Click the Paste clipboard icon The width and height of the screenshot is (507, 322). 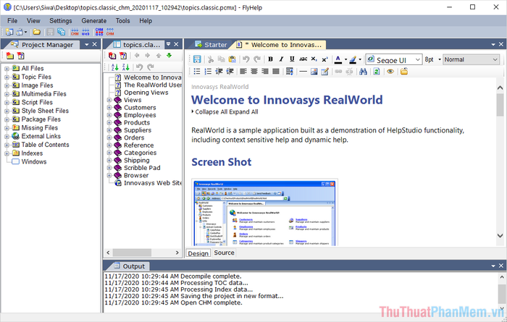[x=233, y=59]
